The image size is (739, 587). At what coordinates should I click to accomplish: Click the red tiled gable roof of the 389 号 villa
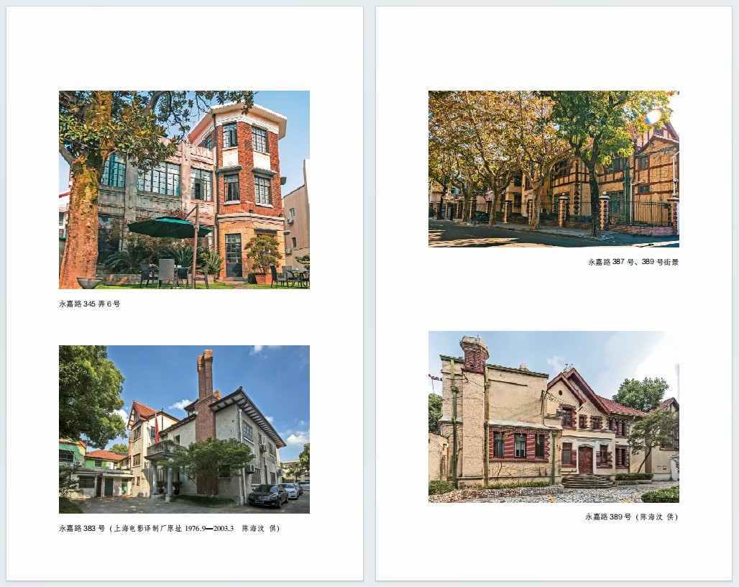pyautogui.click(x=582, y=387)
